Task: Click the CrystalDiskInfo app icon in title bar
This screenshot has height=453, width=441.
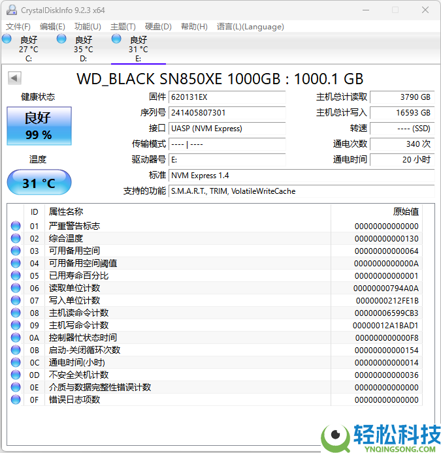Action: (11, 10)
